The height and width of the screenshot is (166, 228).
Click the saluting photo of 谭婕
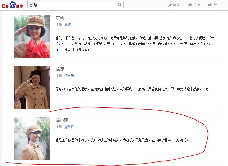tap(32, 87)
